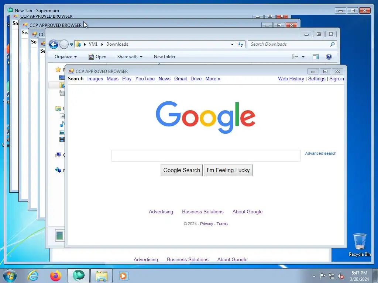The image size is (378, 283).
Task: Click the Refresh button in Explorer address bar
Action: pos(241,44)
